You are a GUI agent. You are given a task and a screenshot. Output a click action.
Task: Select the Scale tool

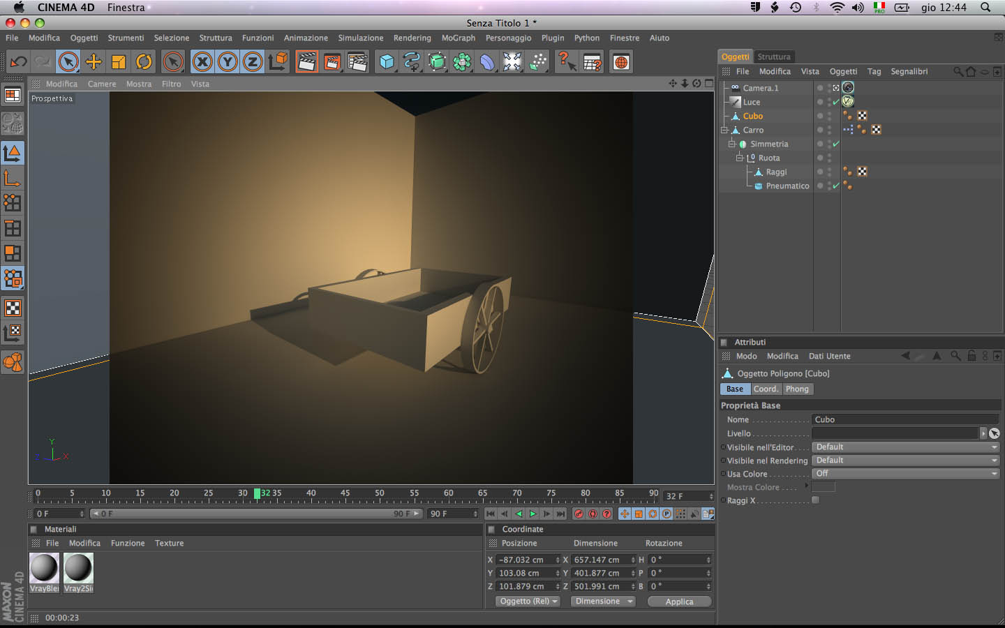click(119, 62)
